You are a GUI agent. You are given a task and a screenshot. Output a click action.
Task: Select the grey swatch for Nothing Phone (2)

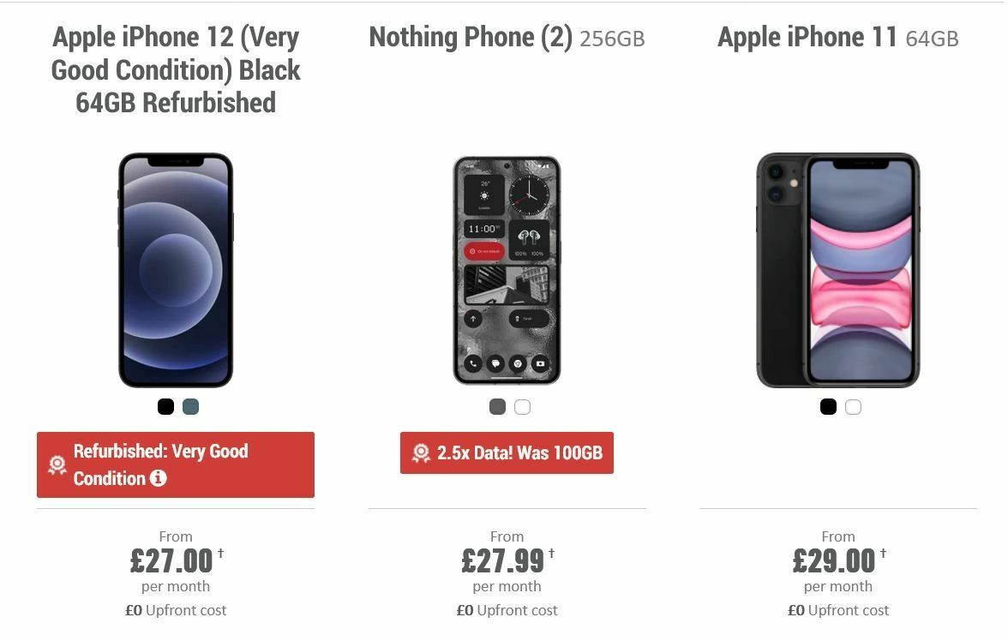pos(495,407)
